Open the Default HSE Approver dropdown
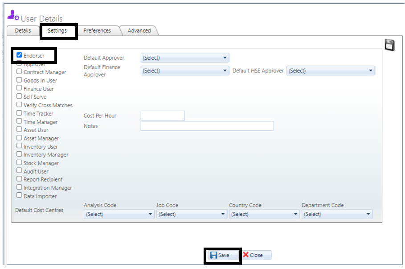 (x=331, y=70)
